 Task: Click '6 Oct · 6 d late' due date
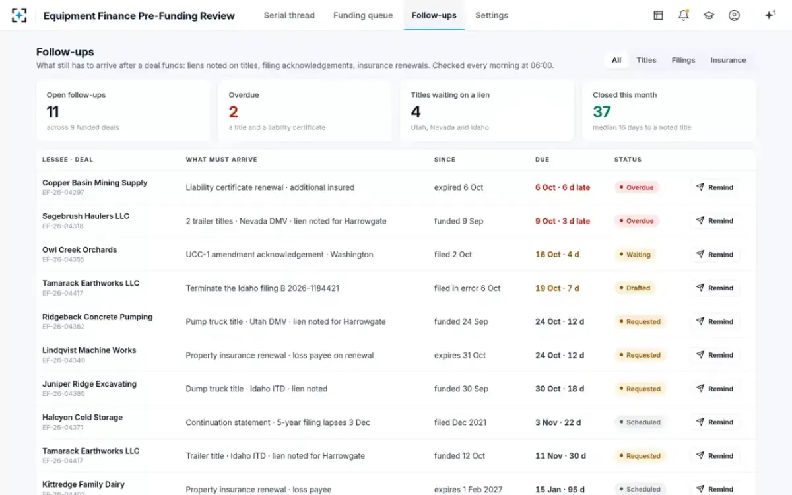[x=562, y=187]
